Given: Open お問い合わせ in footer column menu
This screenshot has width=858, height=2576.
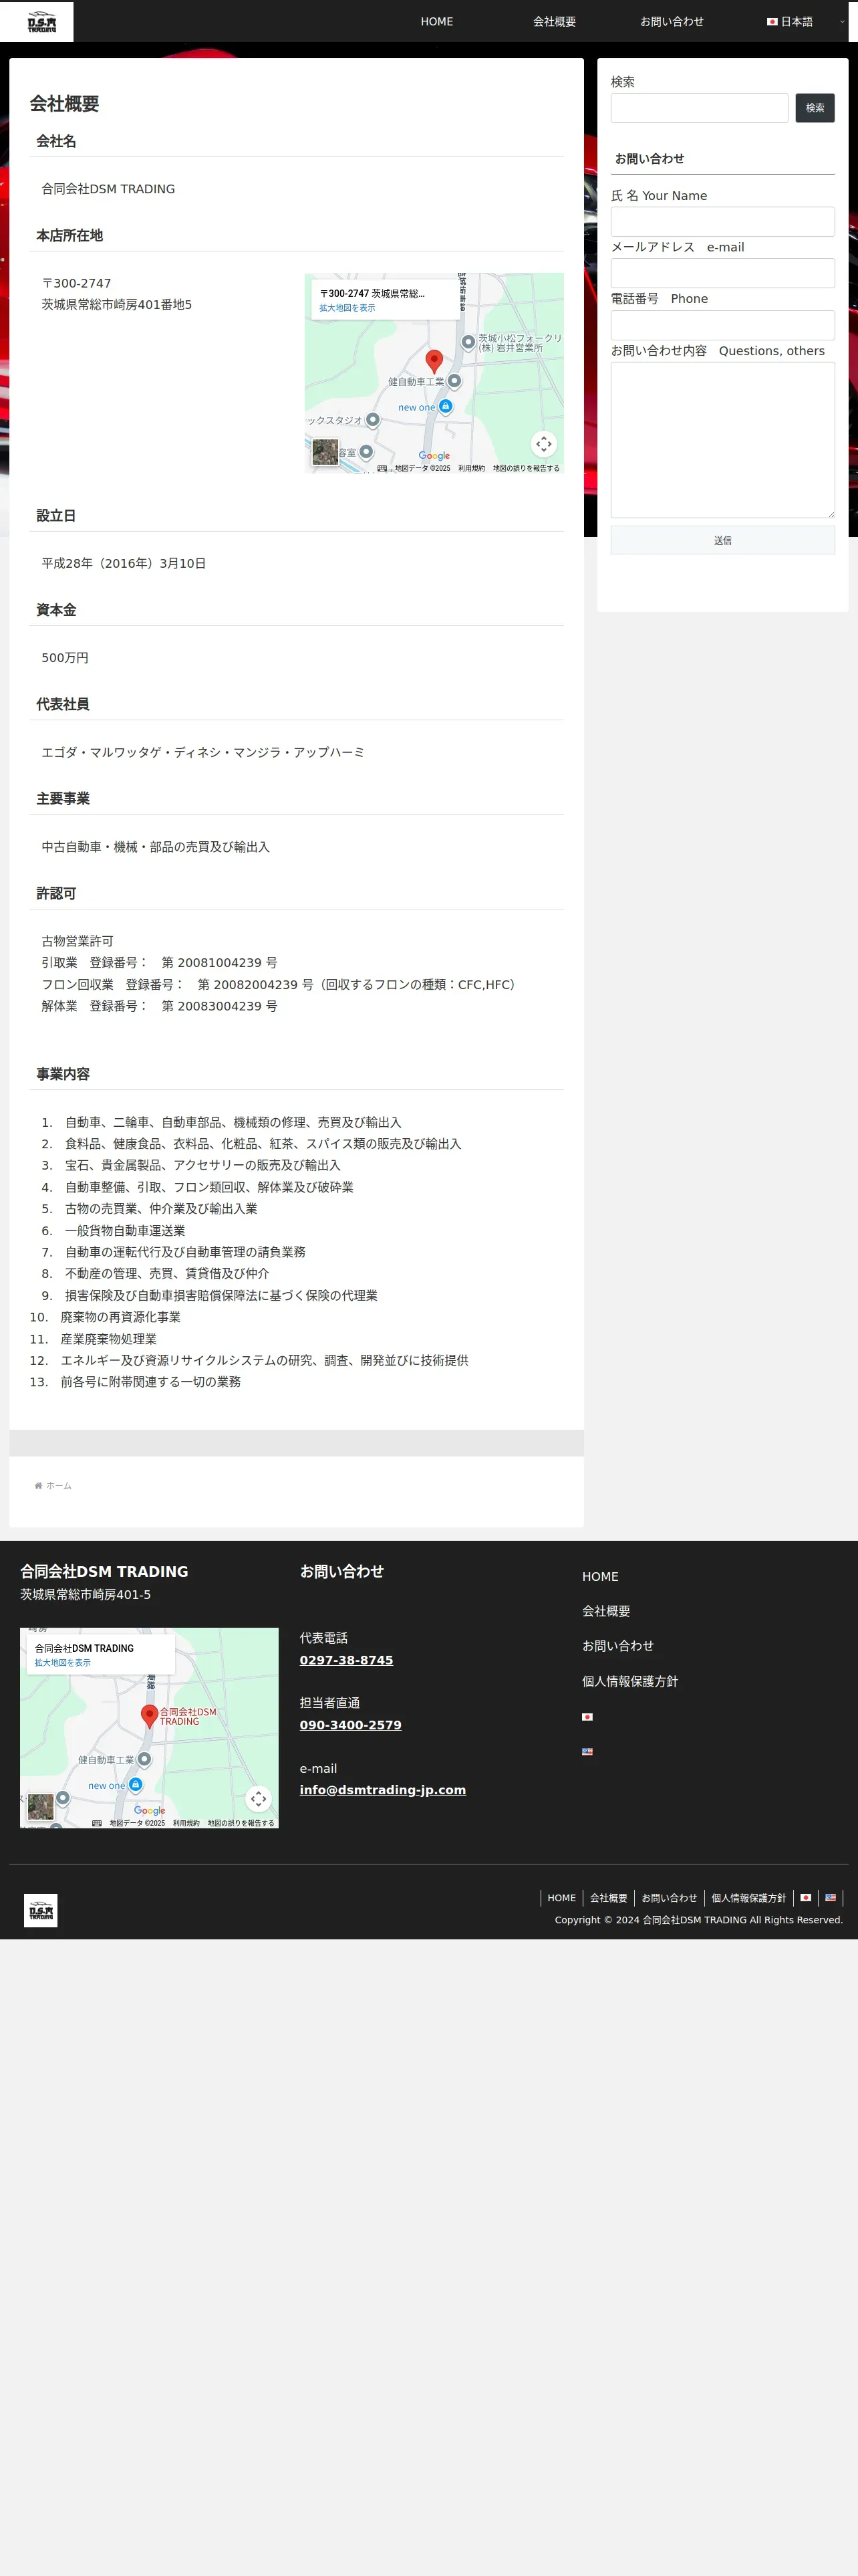Looking at the screenshot, I should (x=618, y=1646).
